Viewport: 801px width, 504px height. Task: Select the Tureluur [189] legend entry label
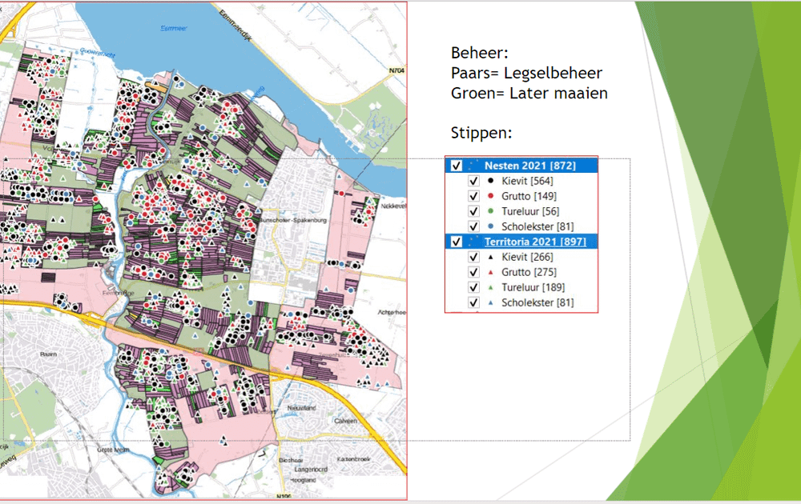[529, 288]
